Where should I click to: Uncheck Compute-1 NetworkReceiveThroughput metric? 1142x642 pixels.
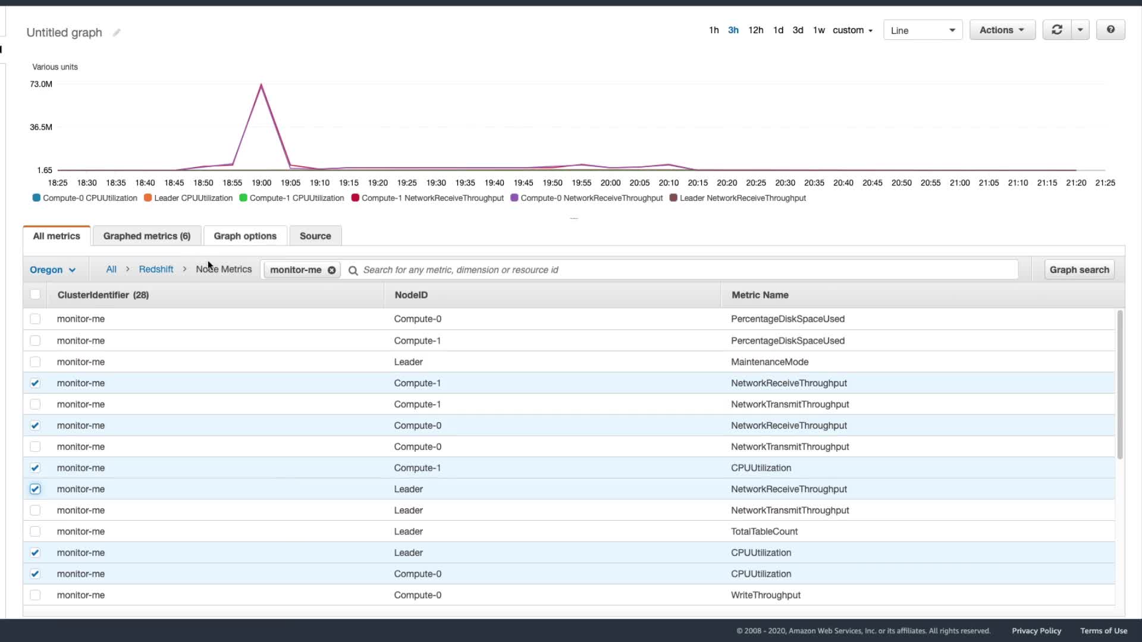click(x=35, y=383)
